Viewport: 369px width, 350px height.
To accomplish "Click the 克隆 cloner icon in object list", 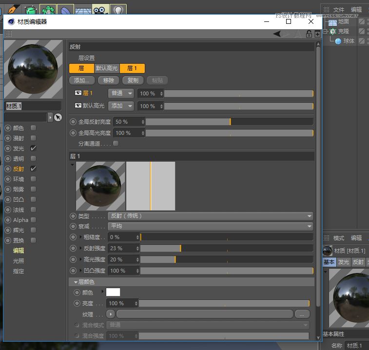I will 333,31.
